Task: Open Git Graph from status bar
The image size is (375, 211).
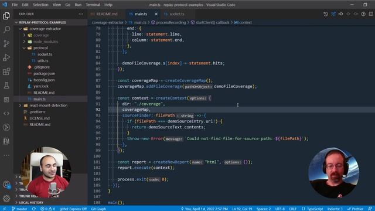Action: coord(98,209)
